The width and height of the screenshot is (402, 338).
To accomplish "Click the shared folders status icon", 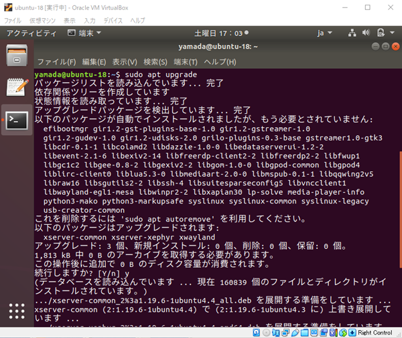I will [x=305, y=333].
